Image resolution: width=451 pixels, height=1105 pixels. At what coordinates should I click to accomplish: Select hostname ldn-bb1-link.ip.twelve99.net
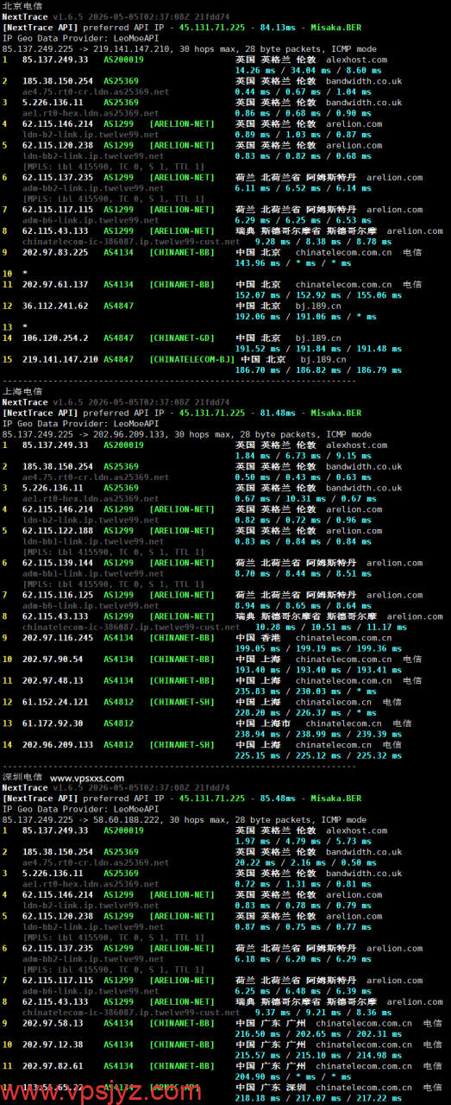click(x=93, y=541)
